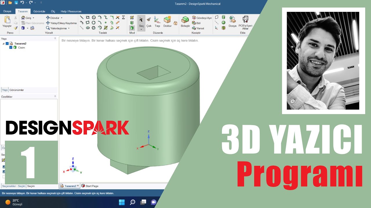Click the format painter brush icon

pyautogui.click(x=16, y=28)
